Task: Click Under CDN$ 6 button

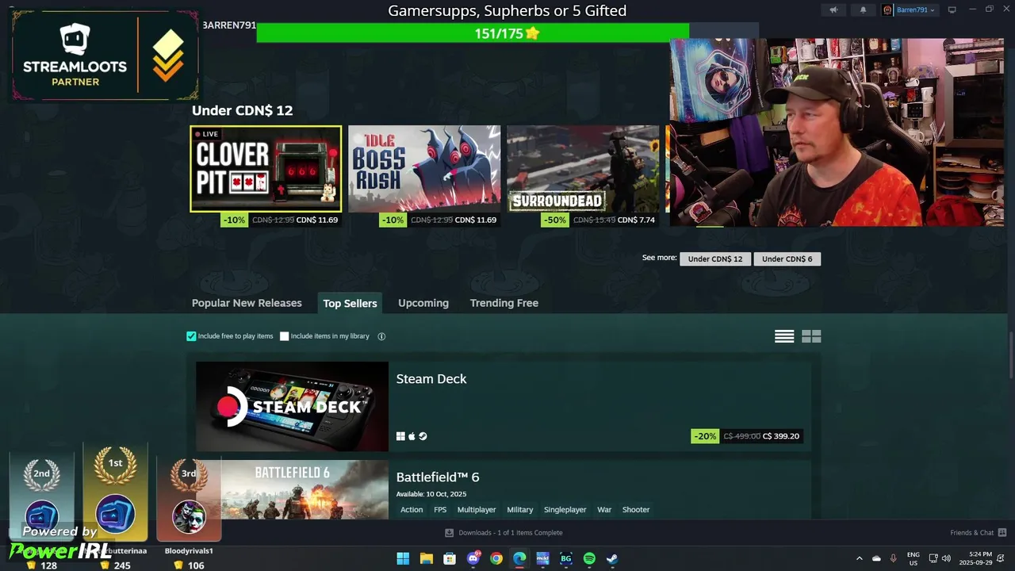Action: pos(787,259)
